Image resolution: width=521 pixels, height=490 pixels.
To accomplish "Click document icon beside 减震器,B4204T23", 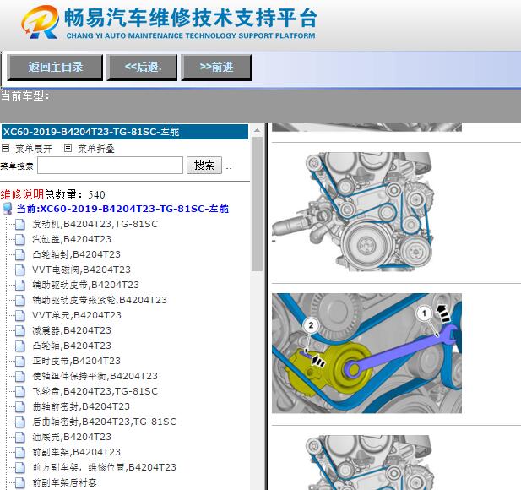I will pos(20,331).
